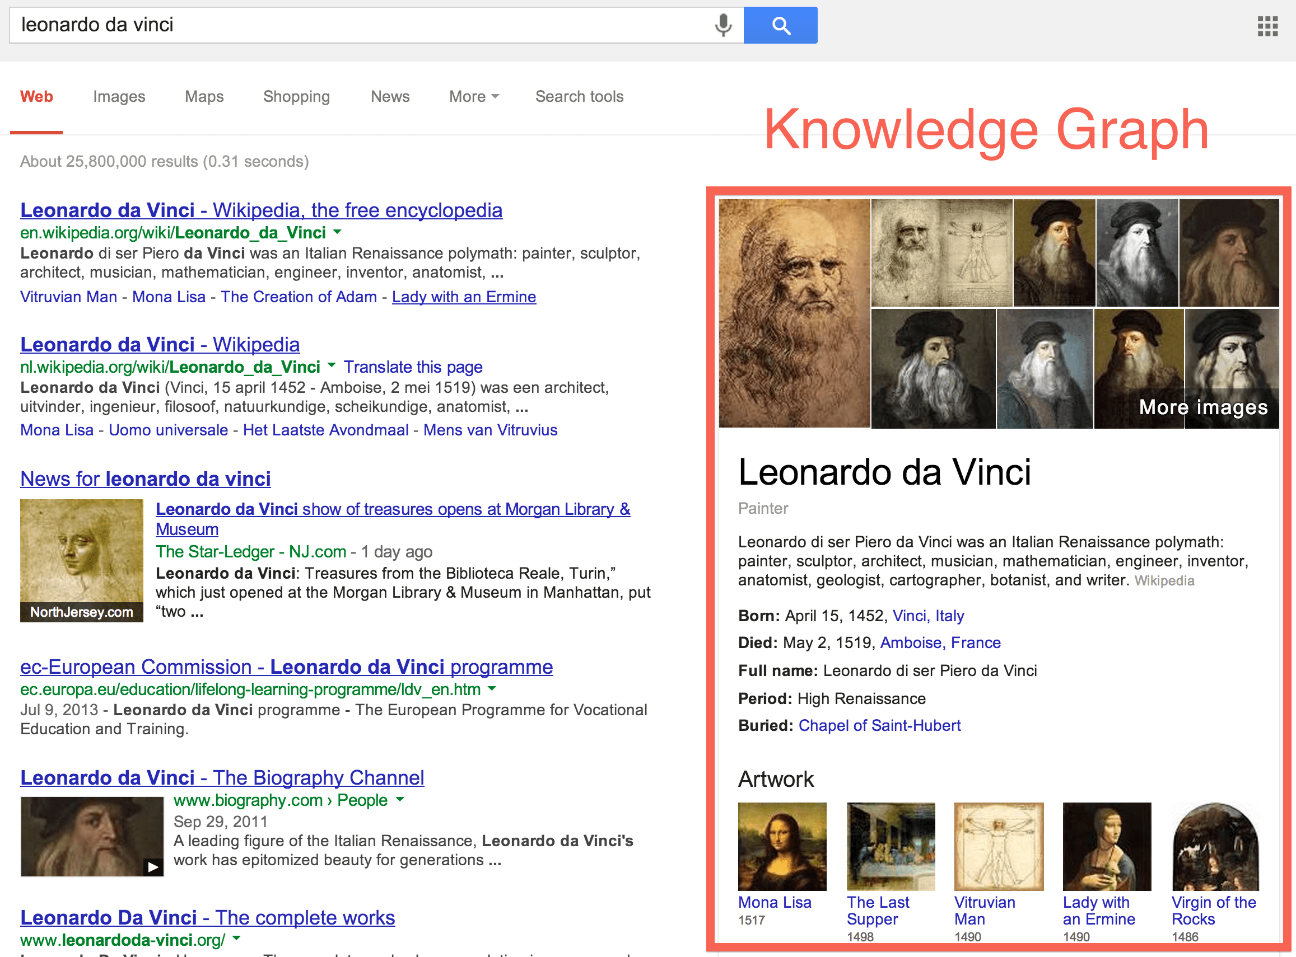The image size is (1296, 957).
Task: Click the Lady with an Ermine artwork thumbnail
Action: pos(1107,846)
